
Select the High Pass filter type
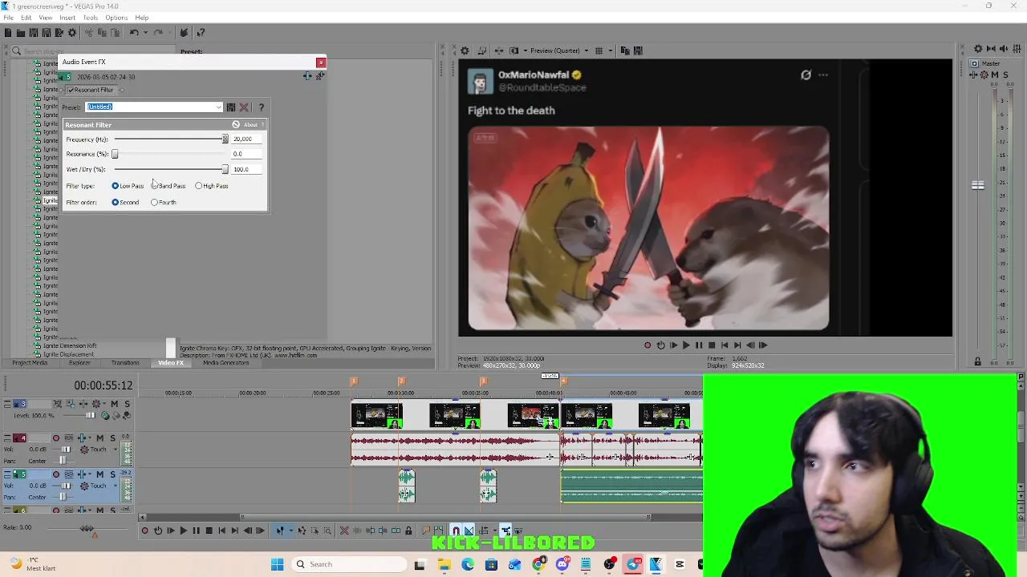click(199, 186)
